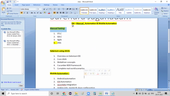Shrink the font size

click(x=47, y=9)
